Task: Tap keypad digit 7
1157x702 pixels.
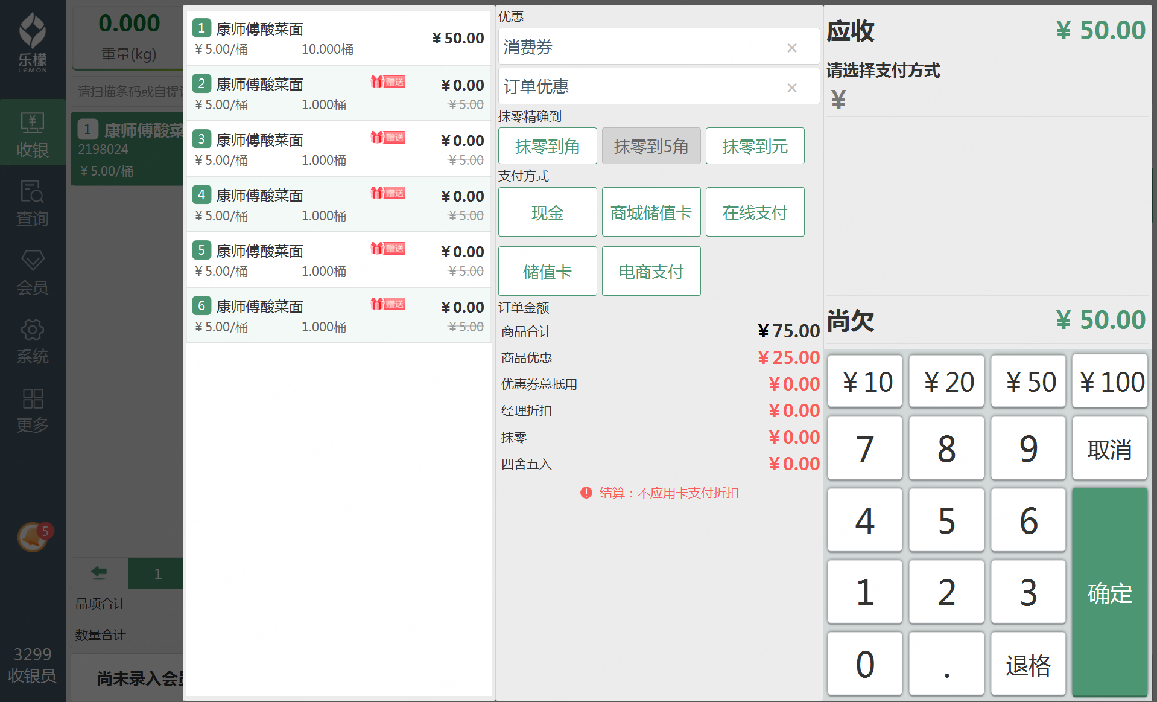Action: (865, 448)
